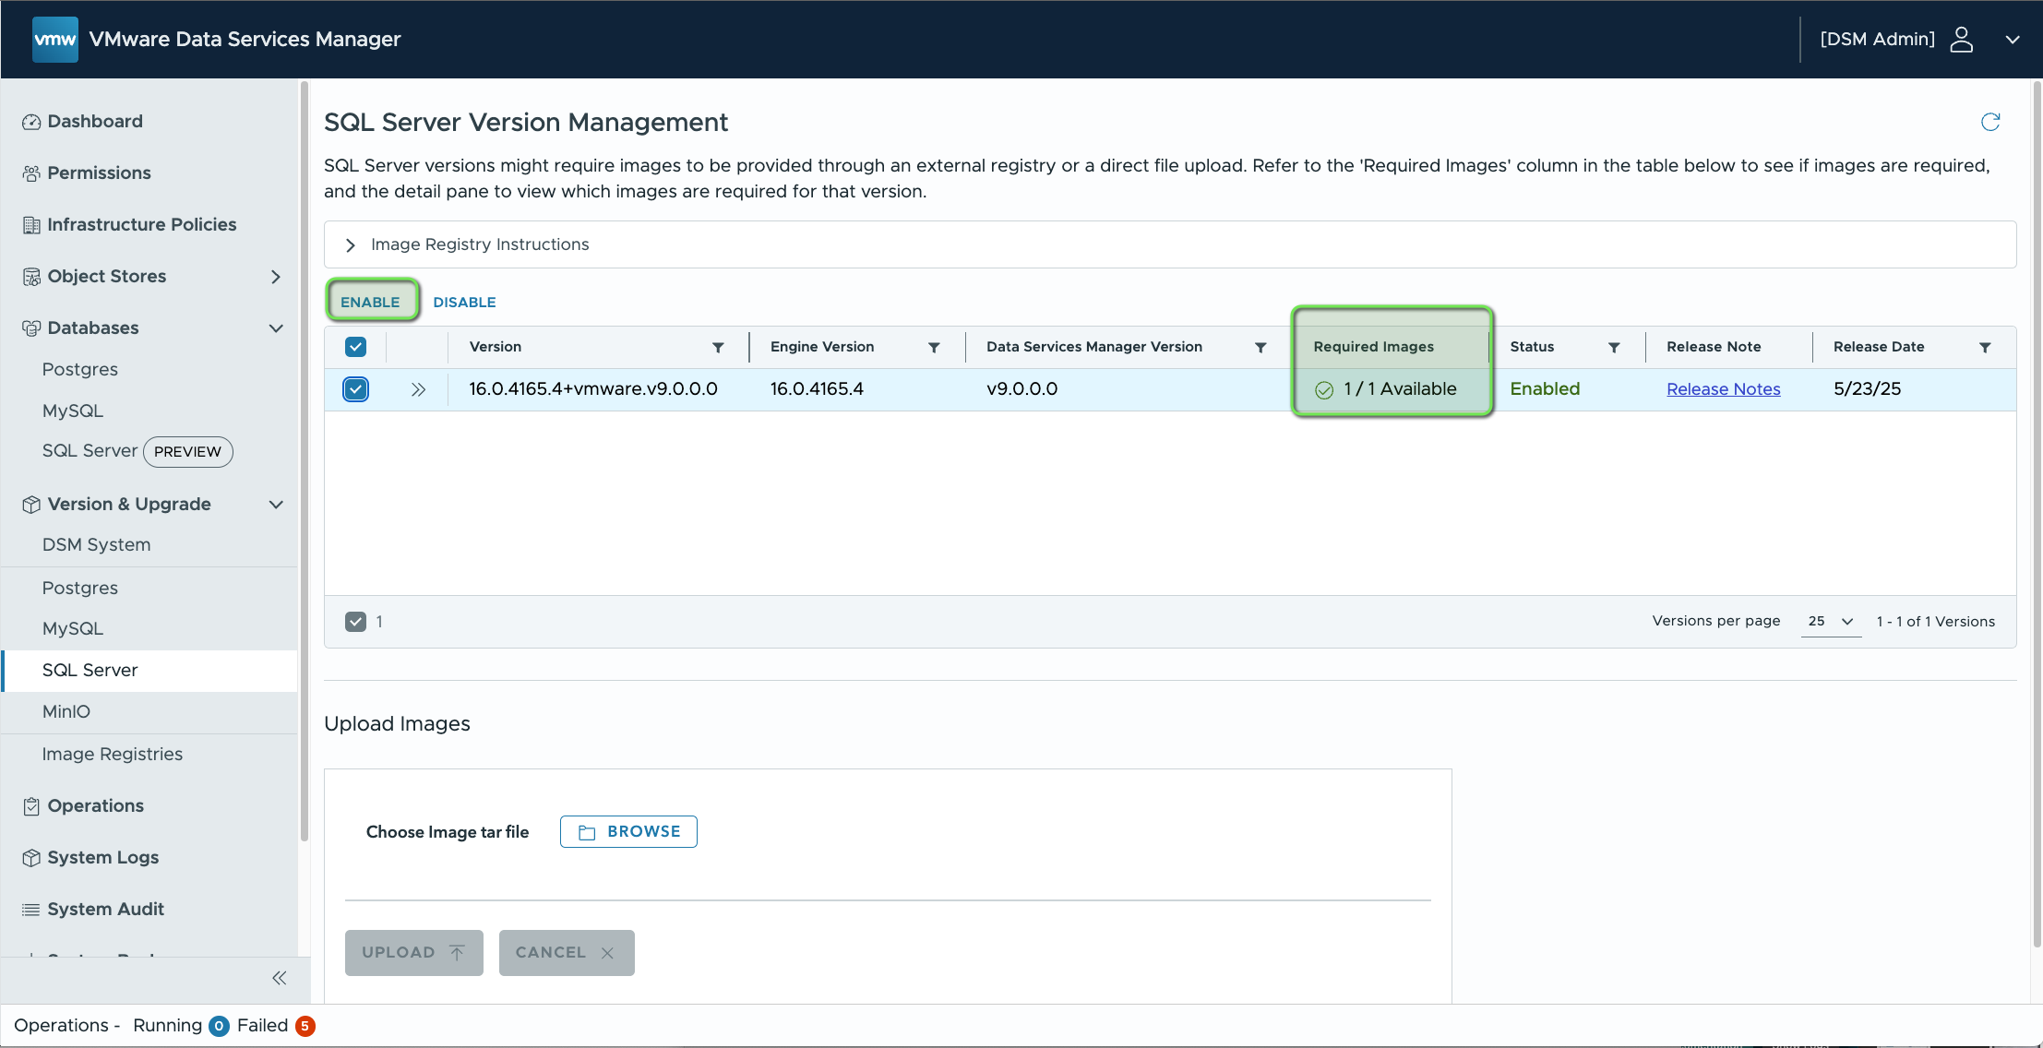Click the refresh icon near the page title
The image size is (2043, 1048).
pos(1990,122)
